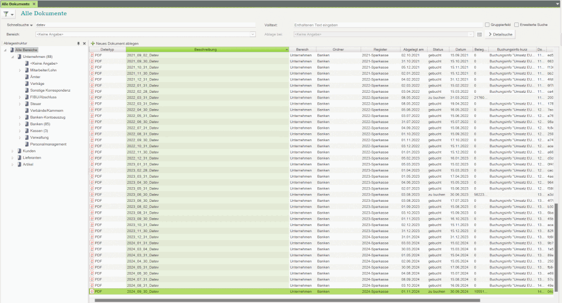The width and height of the screenshot is (562, 303).
Task: Sort by the Datum column header
Action: [461, 49]
